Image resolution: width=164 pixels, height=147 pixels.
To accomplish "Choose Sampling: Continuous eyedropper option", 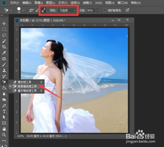I will point(31,10).
